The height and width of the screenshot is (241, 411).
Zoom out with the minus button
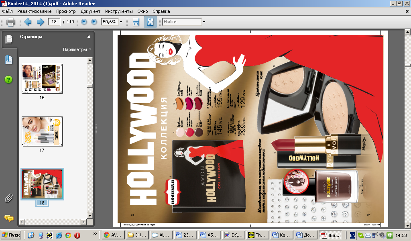(84, 22)
